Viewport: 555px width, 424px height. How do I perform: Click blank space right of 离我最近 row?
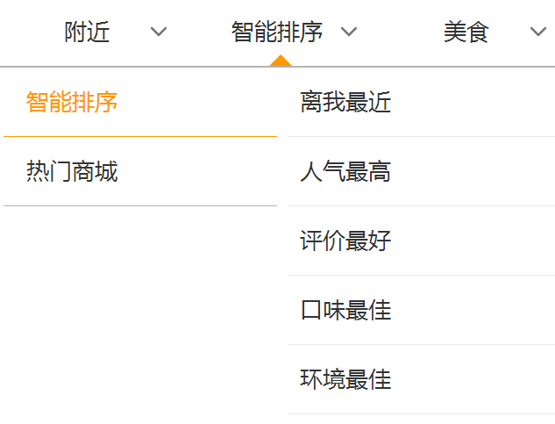473,102
